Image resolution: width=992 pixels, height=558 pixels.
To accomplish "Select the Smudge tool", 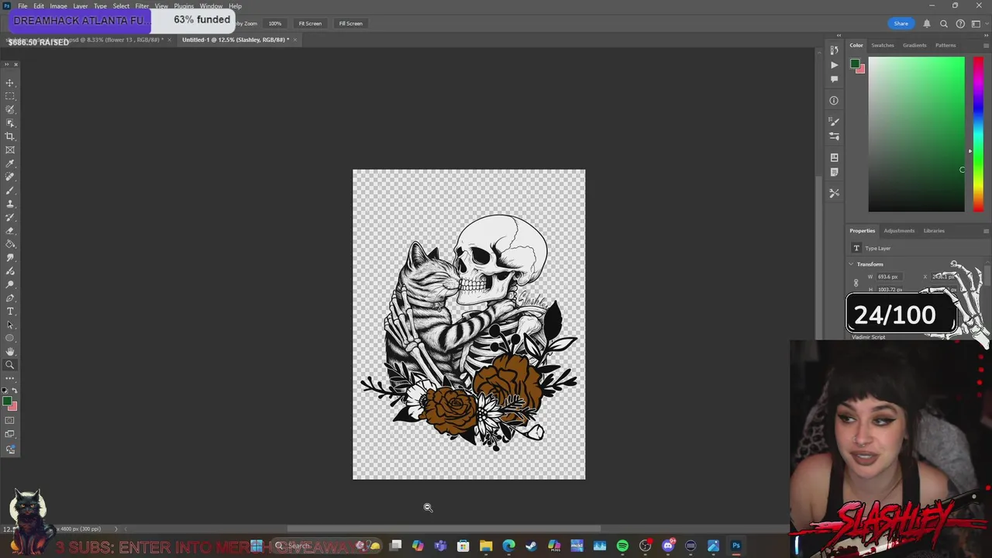I will pos(10,257).
